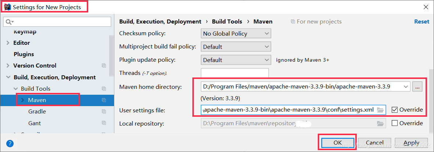This screenshot has height=152, width=434.
Task: Expand the Maven tree node arrow
Action: [x=23, y=100]
